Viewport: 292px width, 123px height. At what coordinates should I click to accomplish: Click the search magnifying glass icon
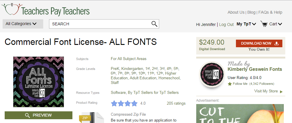154,24
